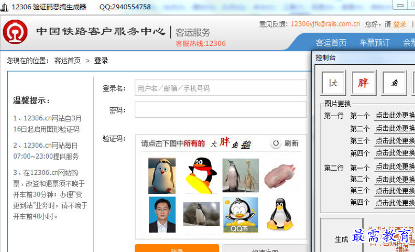Select the man in suit portrait
Image resolution: width=415 pixels, height=252 pixels.
(x=162, y=215)
